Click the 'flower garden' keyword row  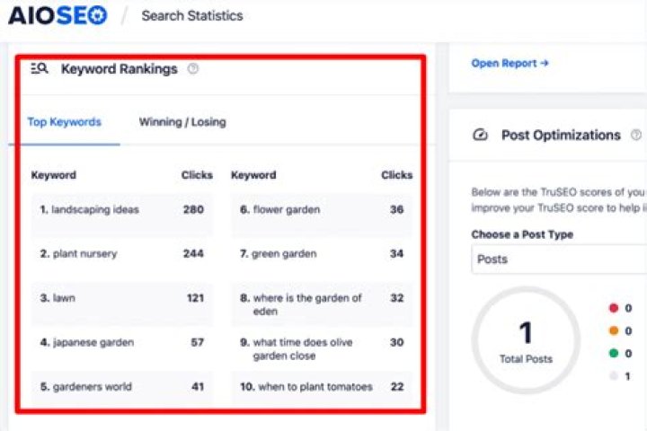(x=321, y=210)
